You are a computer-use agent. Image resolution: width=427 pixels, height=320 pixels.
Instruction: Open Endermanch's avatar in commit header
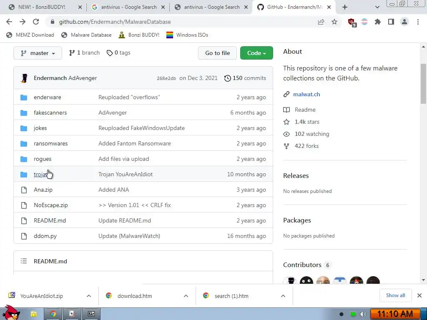click(x=24, y=78)
